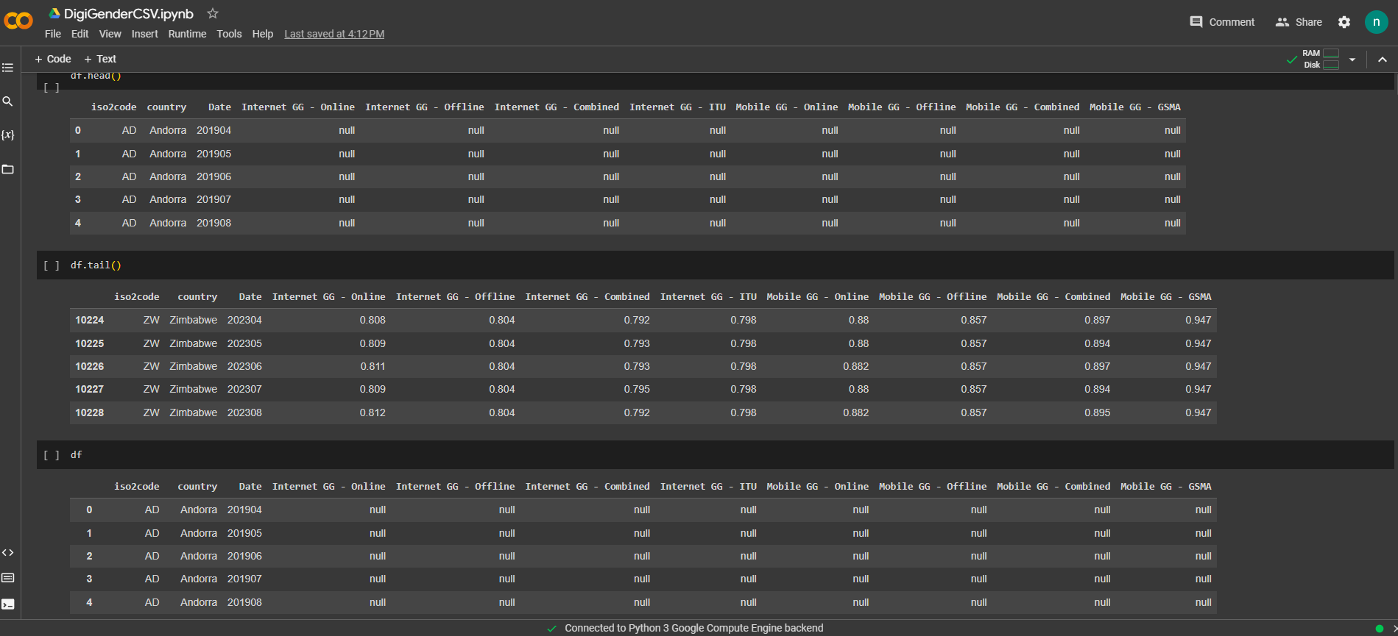Click value 0.882 in row 10226

855,366
